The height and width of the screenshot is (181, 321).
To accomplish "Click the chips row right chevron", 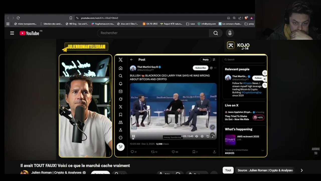I will [x=302, y=170].
